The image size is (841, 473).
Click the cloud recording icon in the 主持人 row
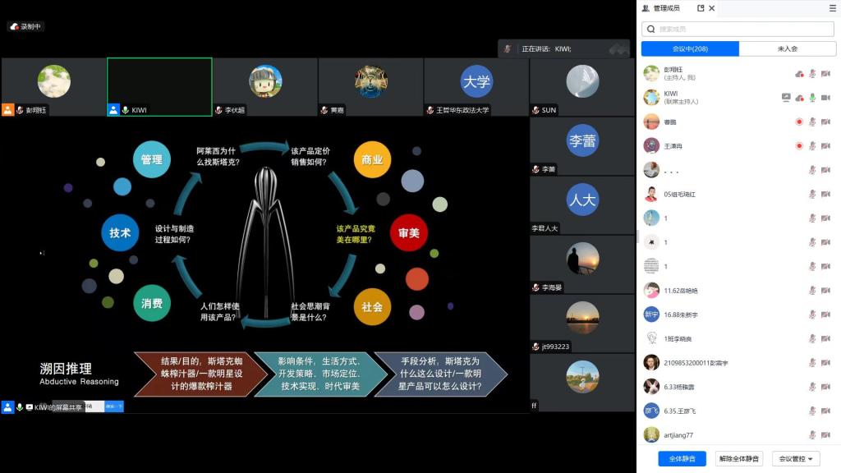799,73
